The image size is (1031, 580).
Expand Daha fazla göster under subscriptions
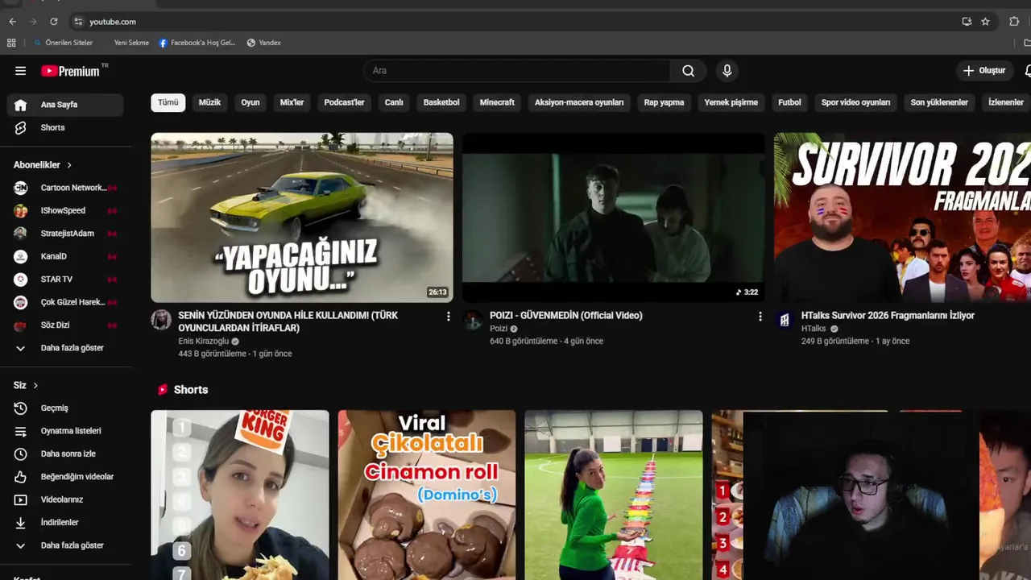coord(65,348)
